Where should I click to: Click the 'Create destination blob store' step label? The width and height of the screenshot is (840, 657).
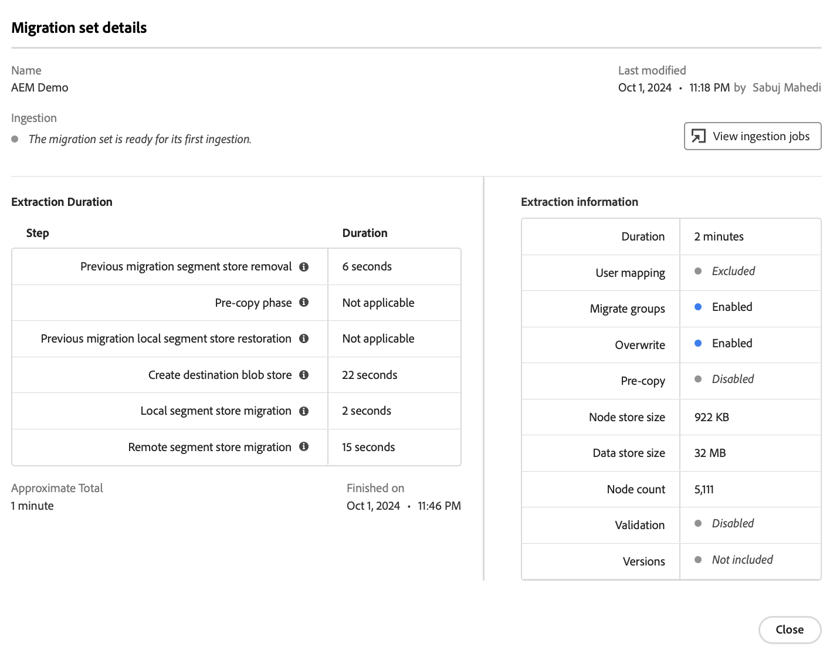(220, 375)
